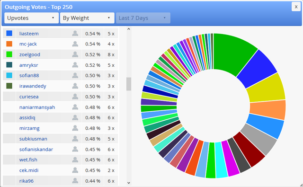This screenshot has height=187, width=303.
Task: Open cek.midi account link
Action: click(x=29, y=170)
